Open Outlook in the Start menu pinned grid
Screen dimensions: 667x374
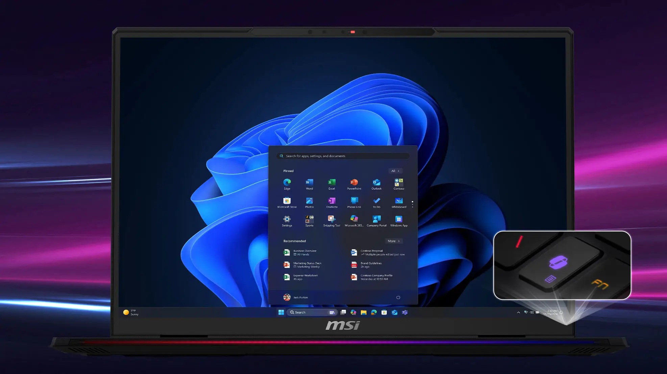click(x=376, y=184)
